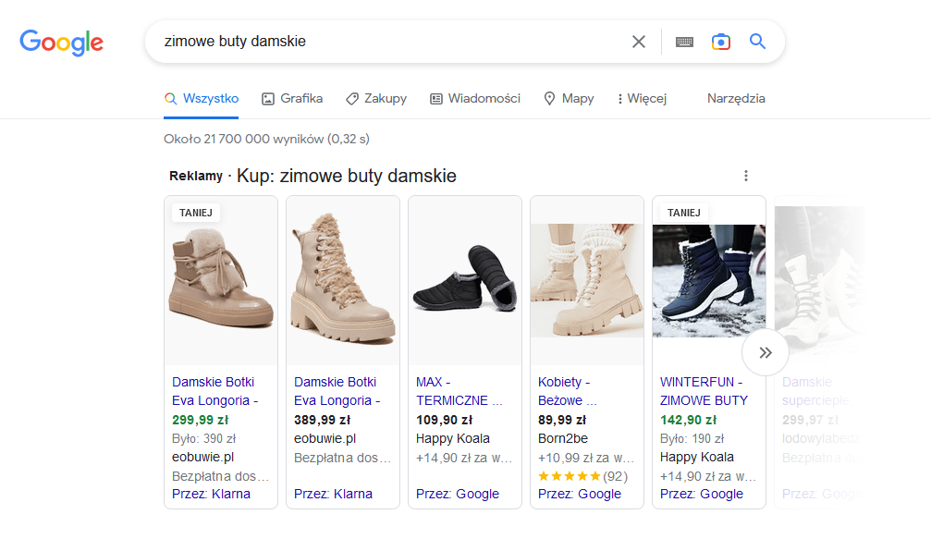
Task: Switch to the Grafika tab
Action: click(x=292, y=99)
